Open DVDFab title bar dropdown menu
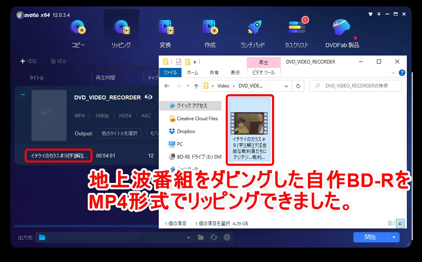 pyautogui.click(x=379, y=14)
